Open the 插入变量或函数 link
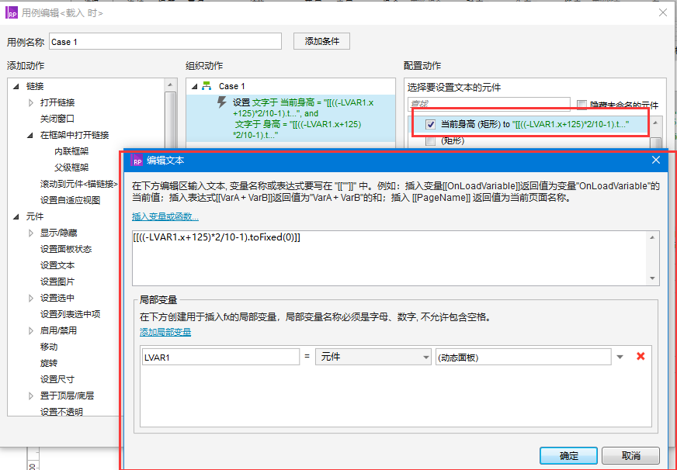The height and width of the screenshot is (470, 677). [165, 215]
